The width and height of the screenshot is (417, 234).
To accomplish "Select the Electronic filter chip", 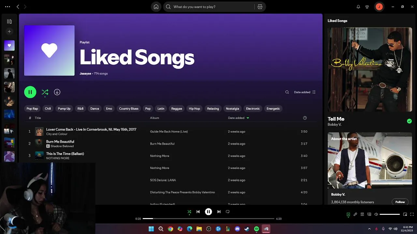I will [x=253, y=109].
